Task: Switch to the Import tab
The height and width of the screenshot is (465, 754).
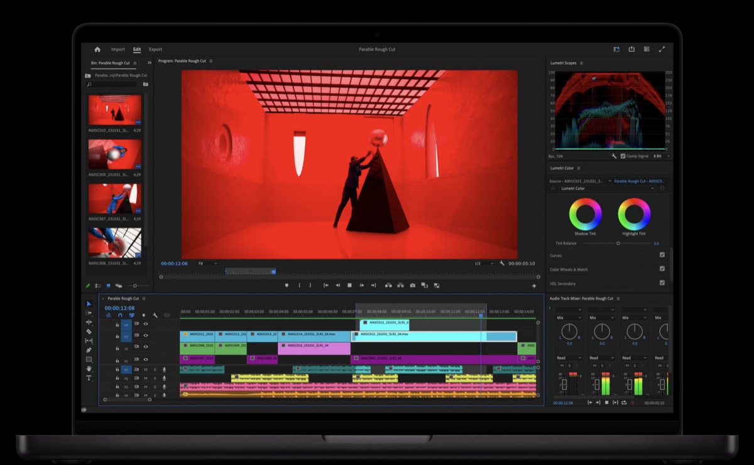Action: [x=117, y=50]
